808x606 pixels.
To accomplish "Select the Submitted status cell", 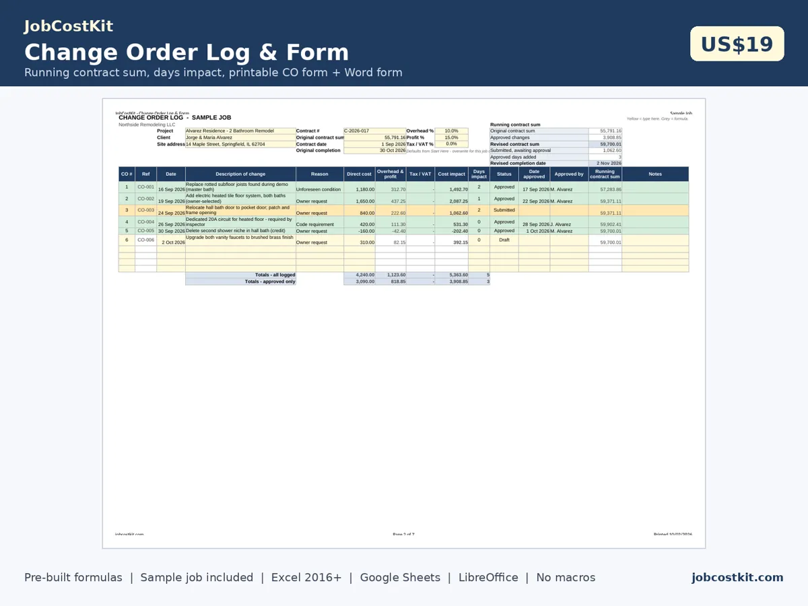I will click(504, 210).
